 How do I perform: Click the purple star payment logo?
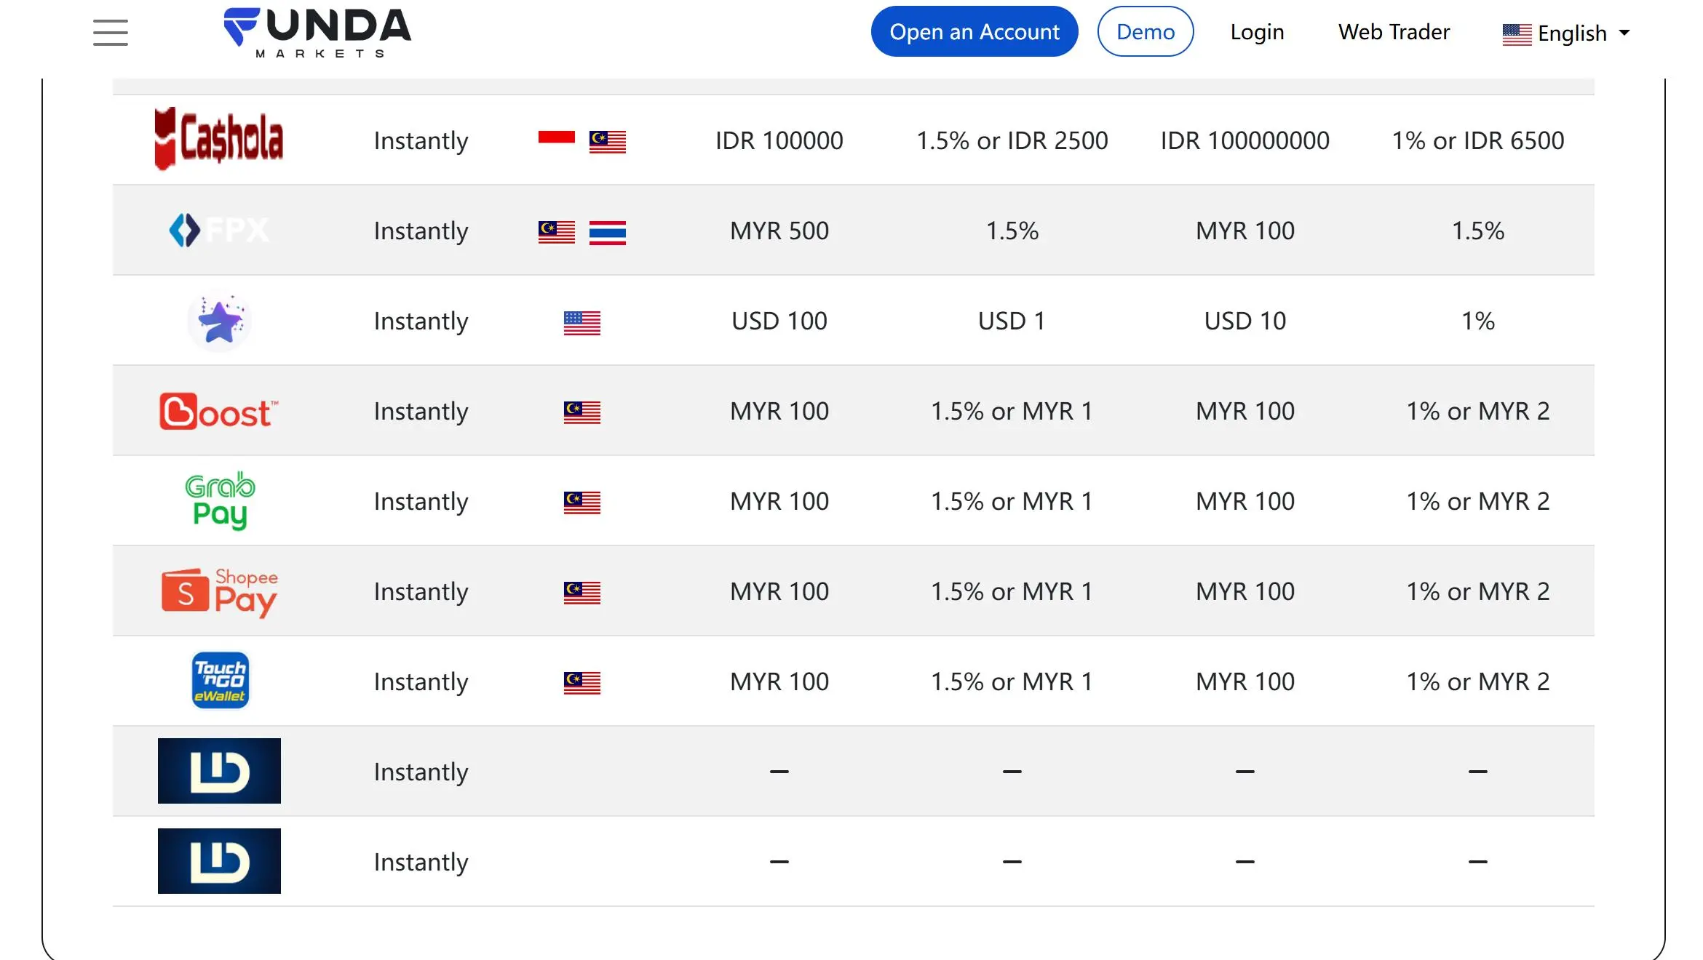[219, 321]
